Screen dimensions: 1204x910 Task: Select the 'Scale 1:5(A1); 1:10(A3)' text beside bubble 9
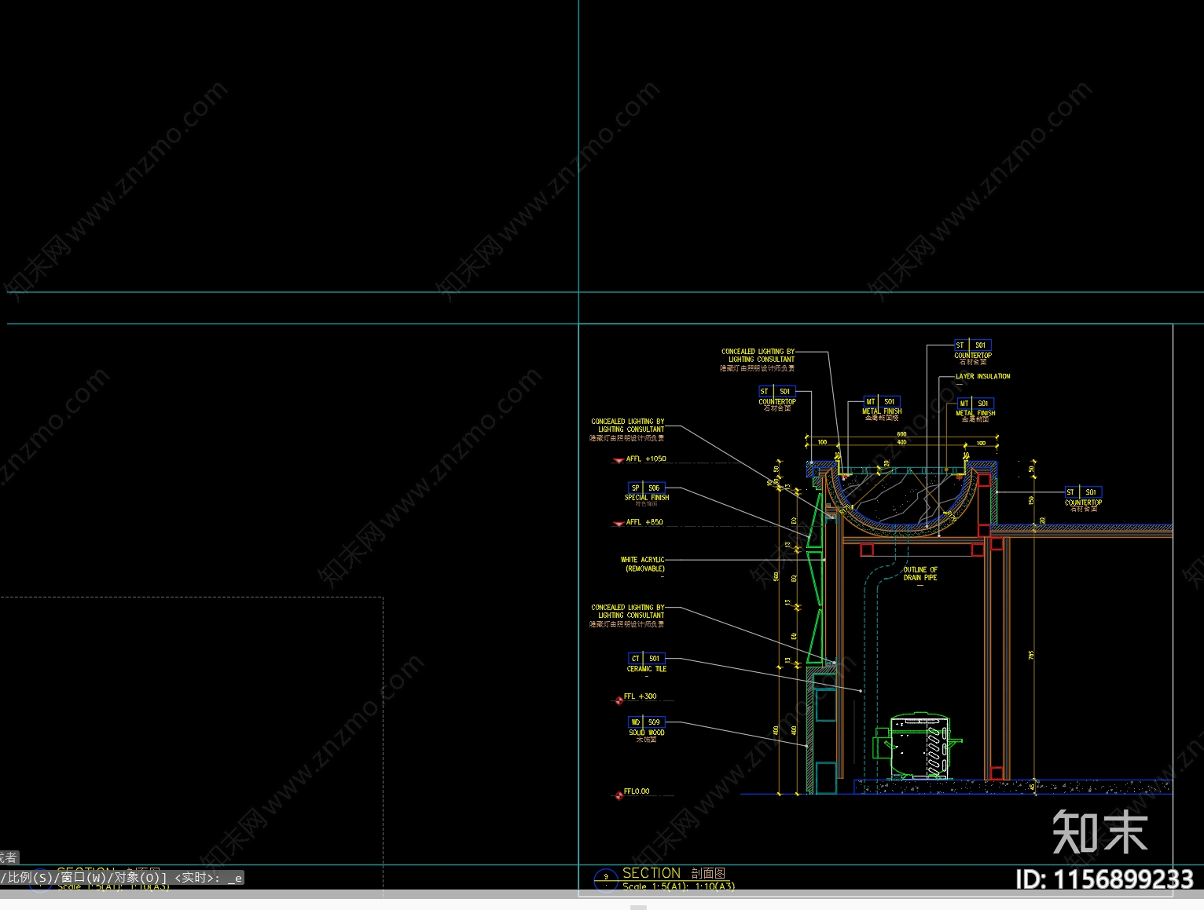click(678, 886)
